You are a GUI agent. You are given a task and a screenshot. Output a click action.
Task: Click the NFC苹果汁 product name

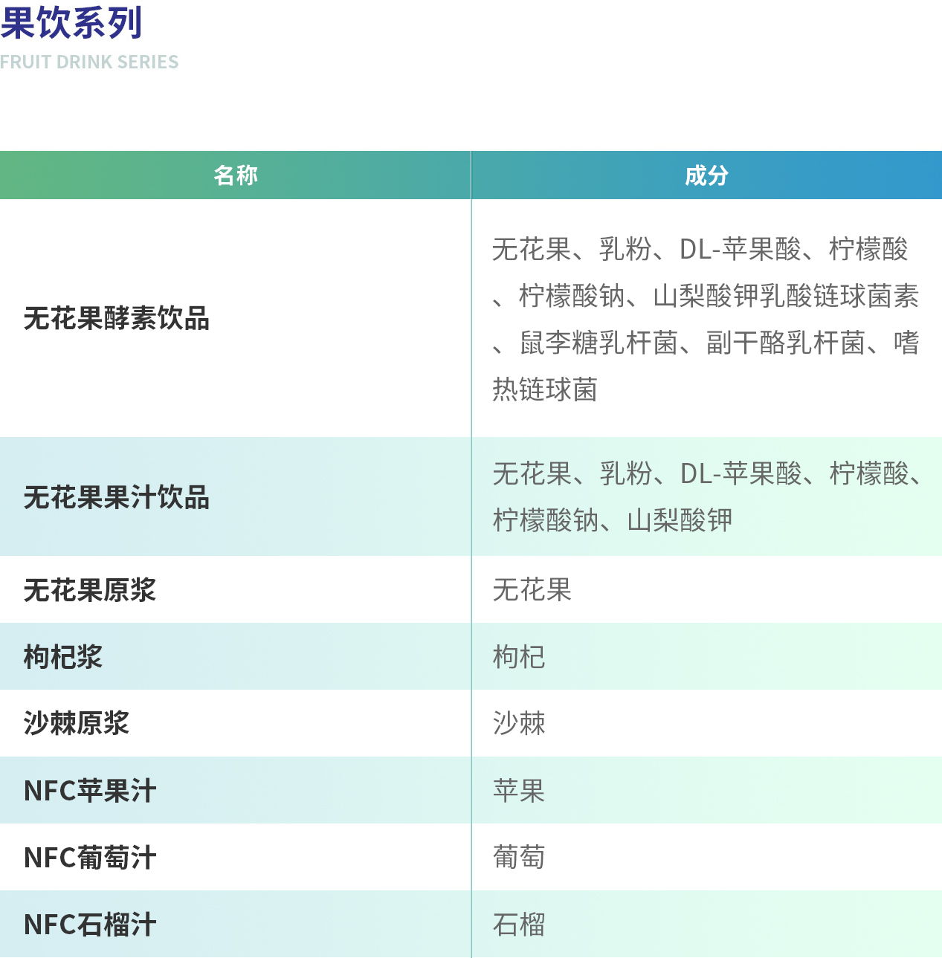click(x=90, y=791)
